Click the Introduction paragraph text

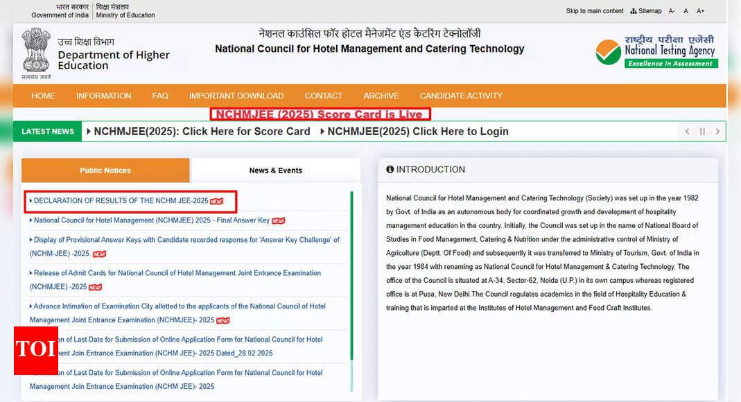click(543, 253)
